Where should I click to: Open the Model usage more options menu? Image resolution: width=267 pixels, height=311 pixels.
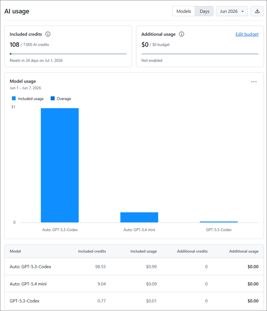(254, 82)
